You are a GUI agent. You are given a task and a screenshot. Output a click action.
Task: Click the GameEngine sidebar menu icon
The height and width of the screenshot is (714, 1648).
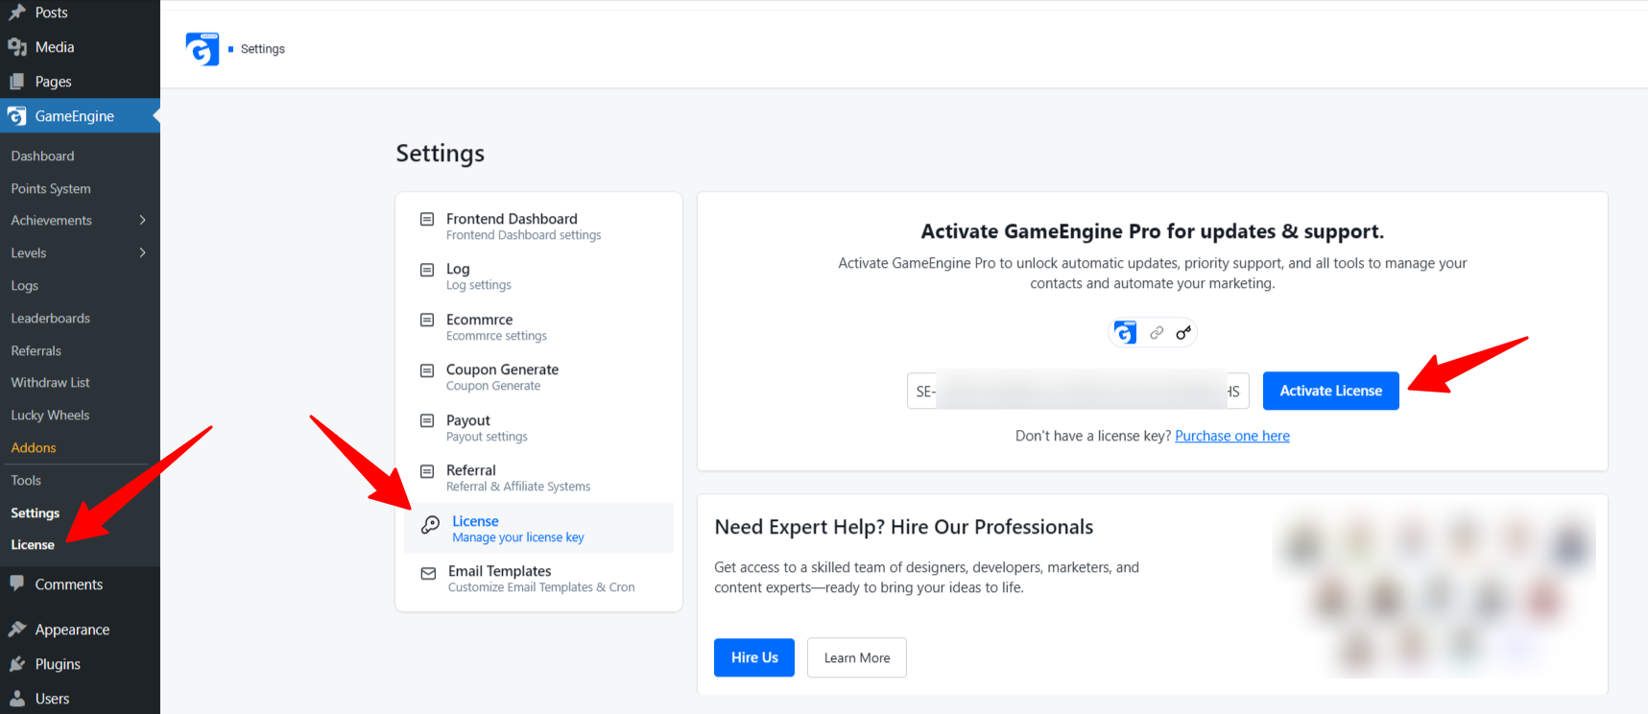17,116
